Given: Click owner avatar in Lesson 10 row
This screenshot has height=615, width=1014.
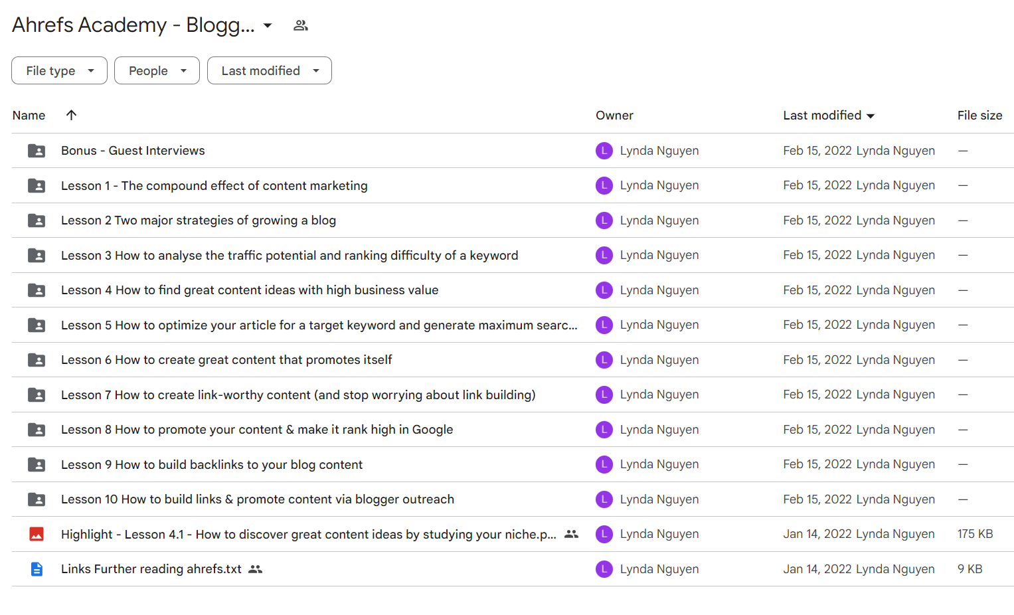Looking at the screenshot, I should 604,499.
